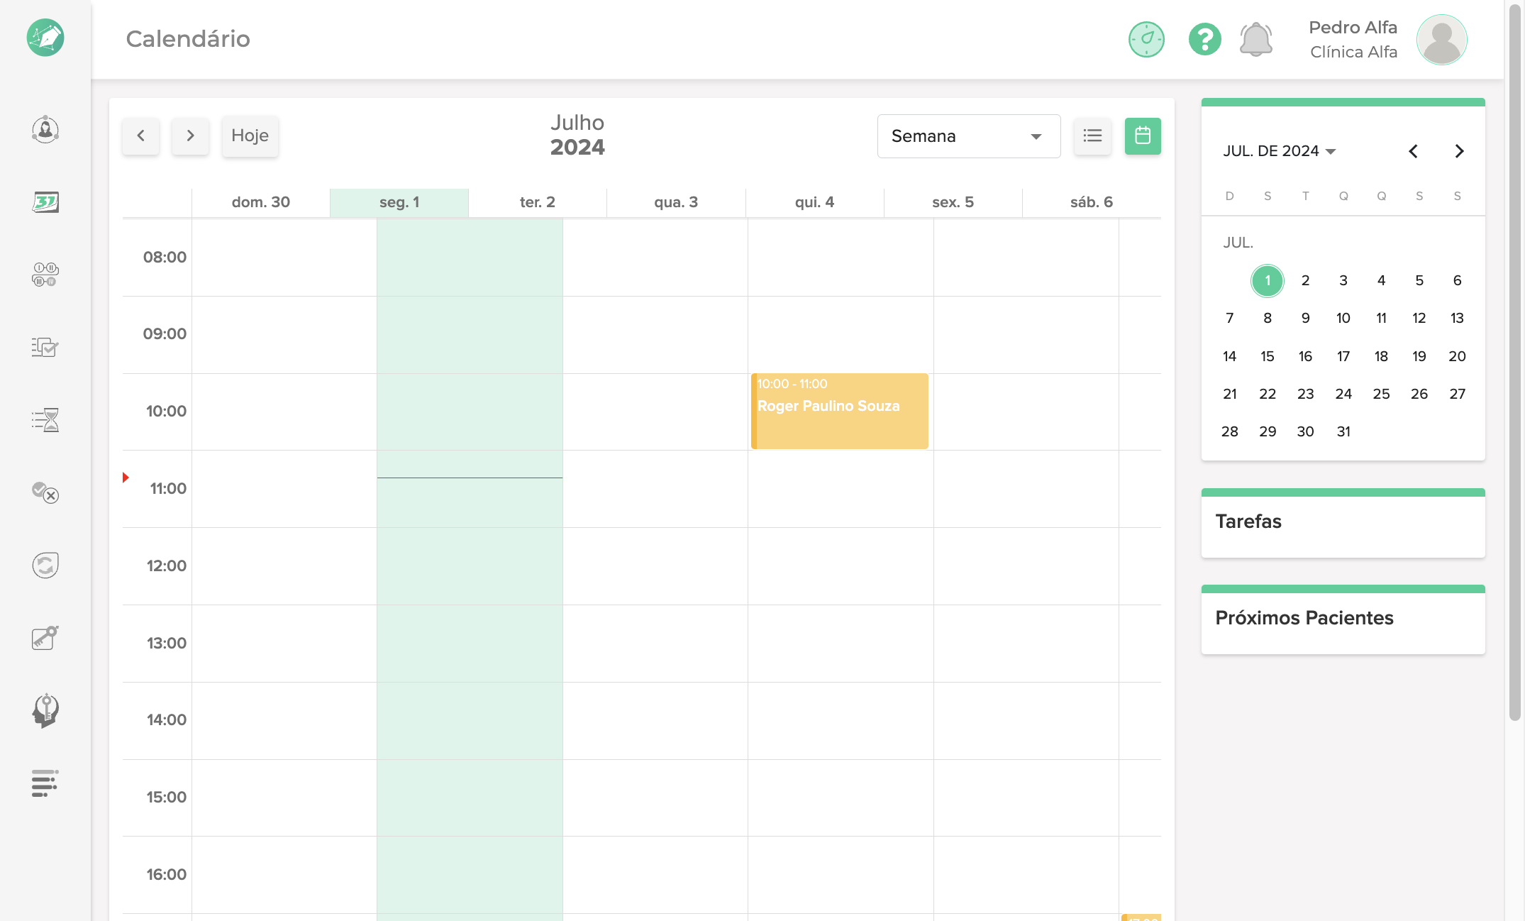Select day 27 in mini calendar
The height and width of the screenshot is (921, 1525).
1457,394
